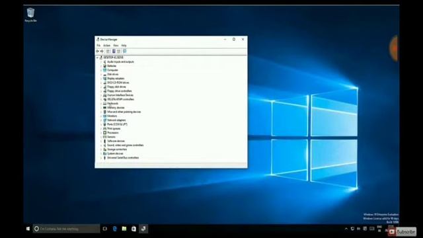This screenshot has width=423, height=238.
Task: Click the Cortana search box
Action: pos(66,229)
